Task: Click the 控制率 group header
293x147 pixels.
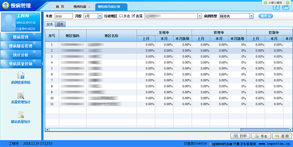Action: click(x=270, y=33)
